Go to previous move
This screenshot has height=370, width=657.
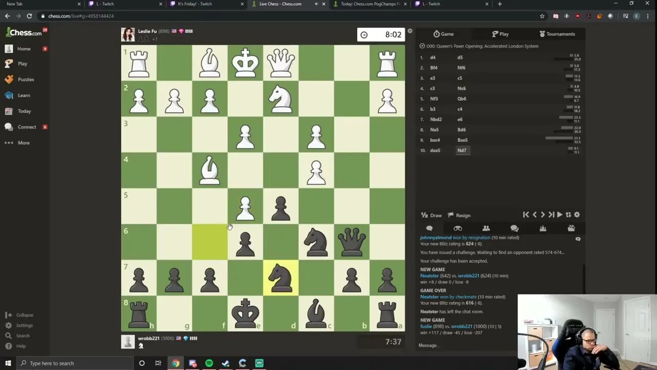[x=534, y=215]
